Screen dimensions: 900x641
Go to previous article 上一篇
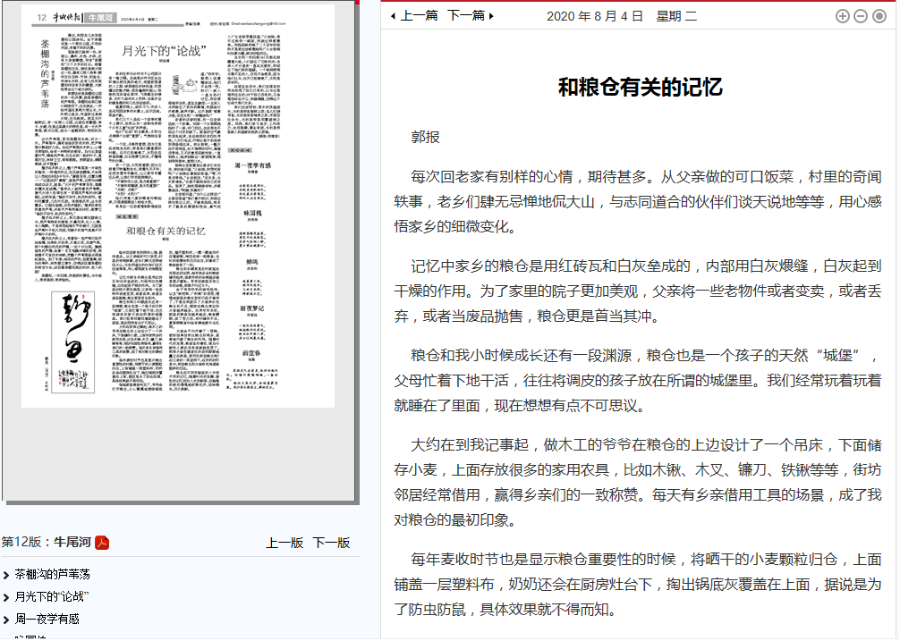(x=414, y=15)
